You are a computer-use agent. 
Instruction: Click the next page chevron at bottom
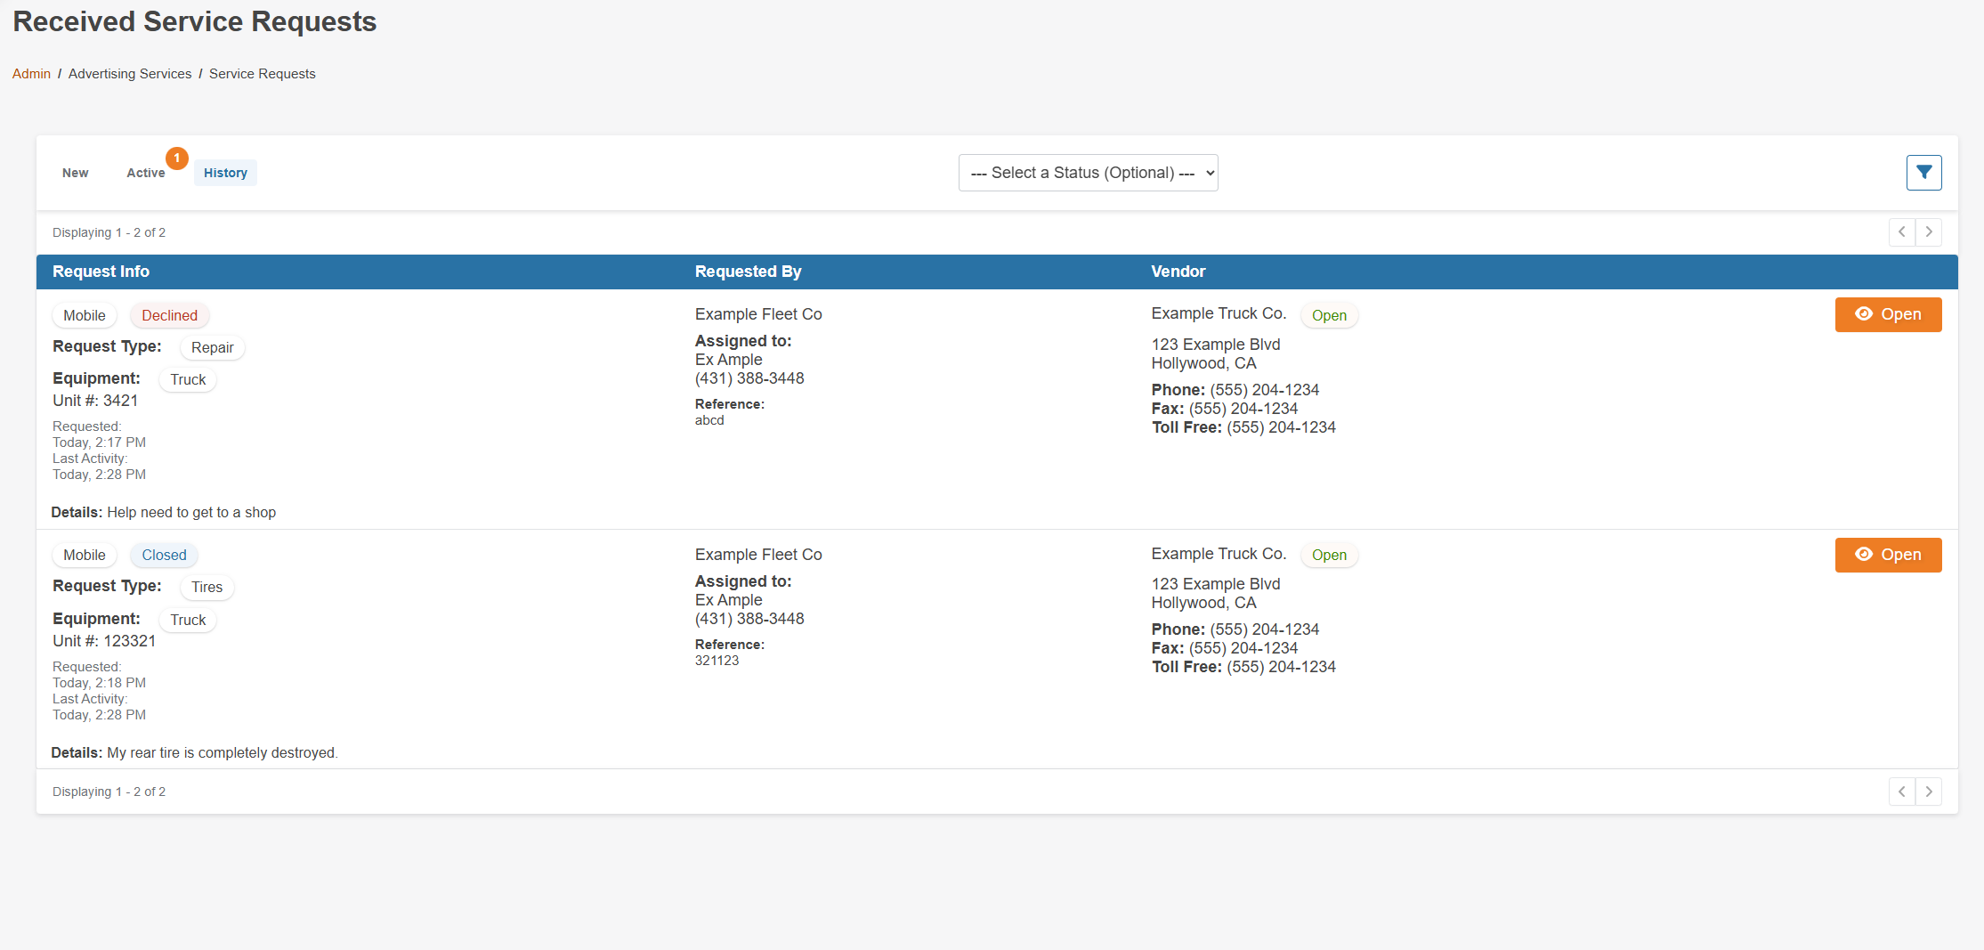click(1929, 791)
